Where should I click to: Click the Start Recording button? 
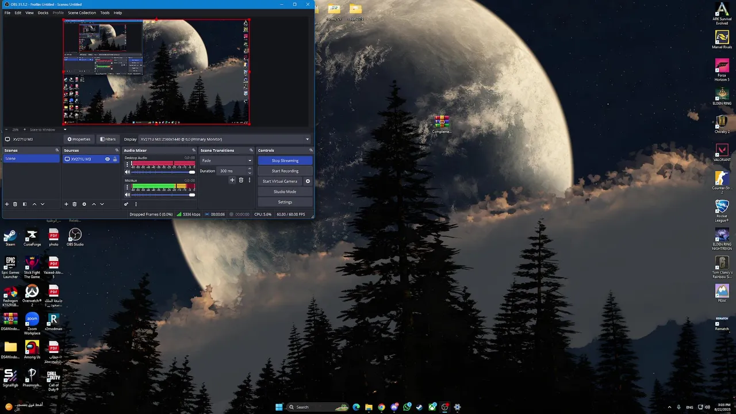285,171
